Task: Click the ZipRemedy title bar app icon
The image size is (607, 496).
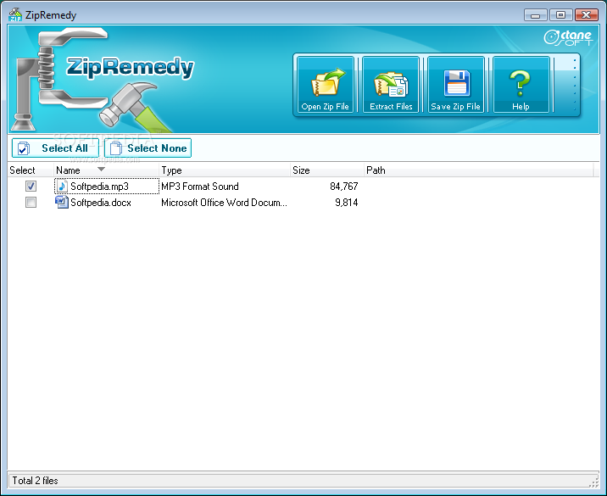Action: (x=15, y=14)
